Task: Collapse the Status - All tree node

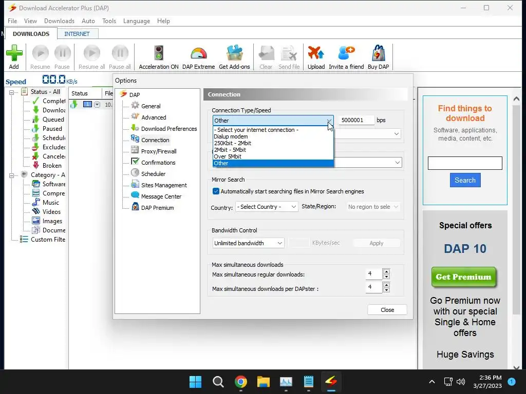Action: pos(12,92)
